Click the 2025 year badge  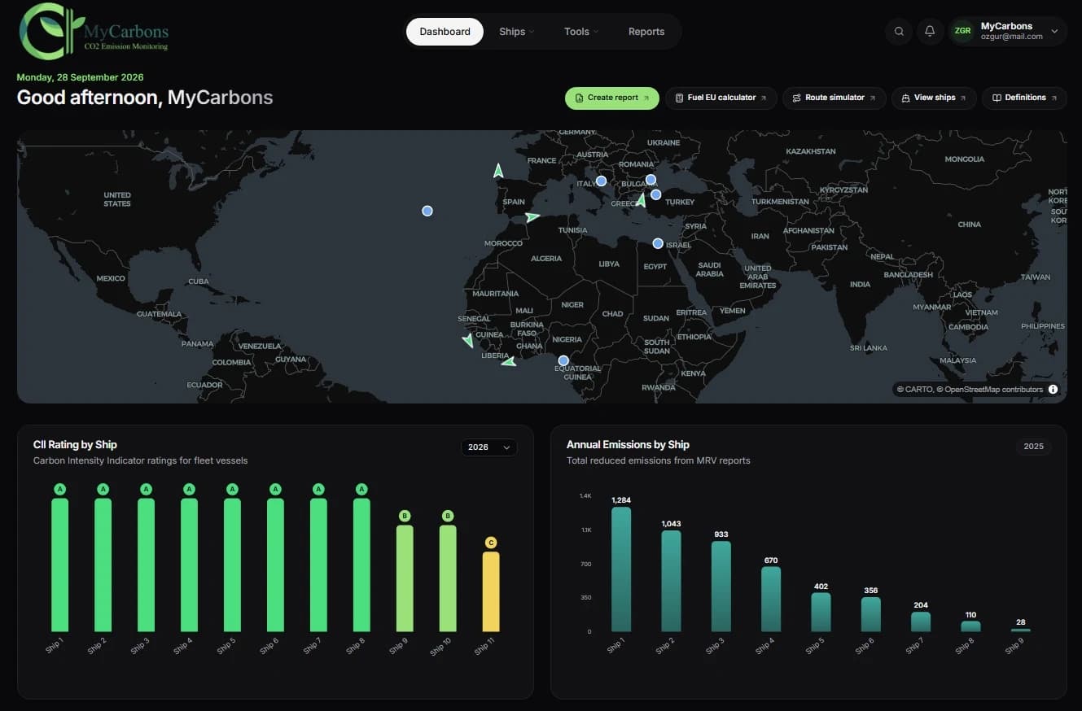1033,447
